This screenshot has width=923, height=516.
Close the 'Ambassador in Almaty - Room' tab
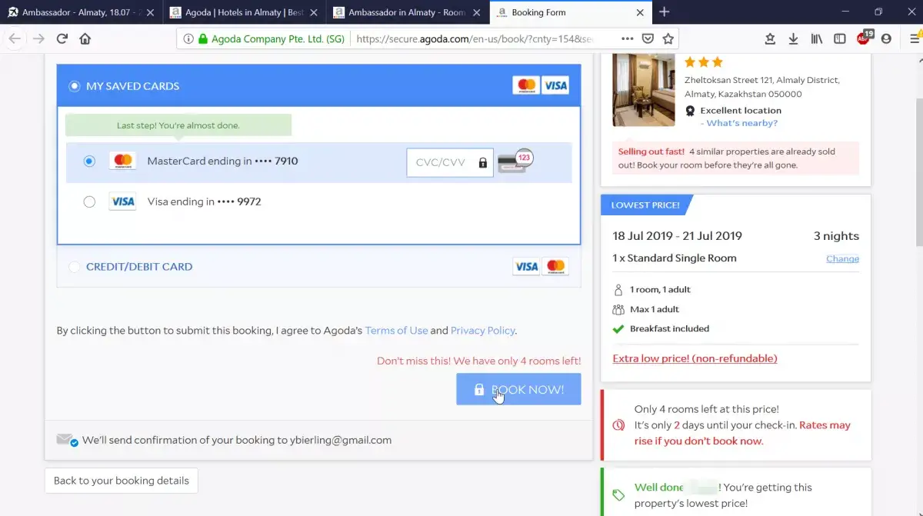[x=477, y=12]
